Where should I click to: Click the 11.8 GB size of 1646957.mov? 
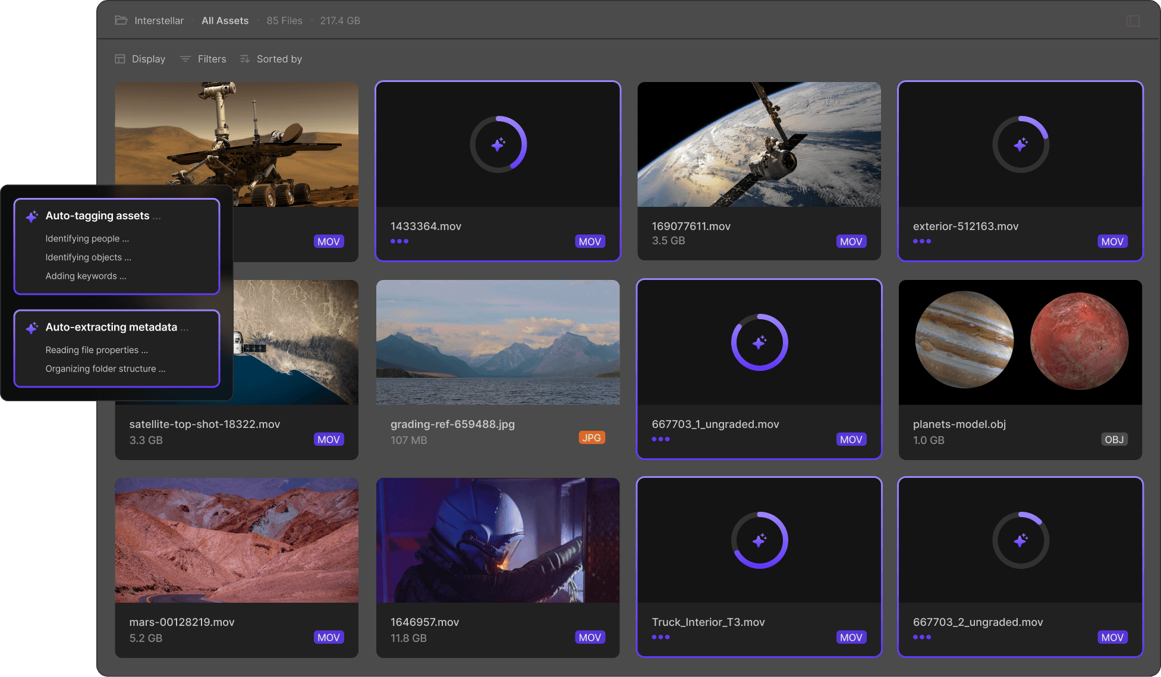coord(408,638)
